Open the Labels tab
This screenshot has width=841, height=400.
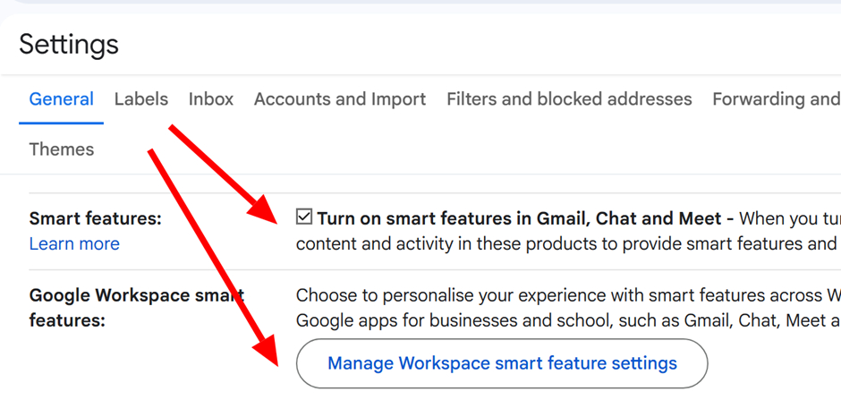[141, 99]
